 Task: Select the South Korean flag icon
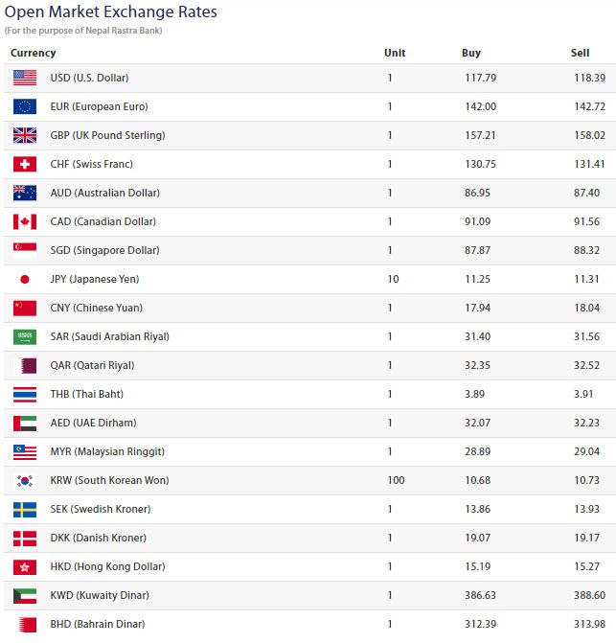[25, 481]
